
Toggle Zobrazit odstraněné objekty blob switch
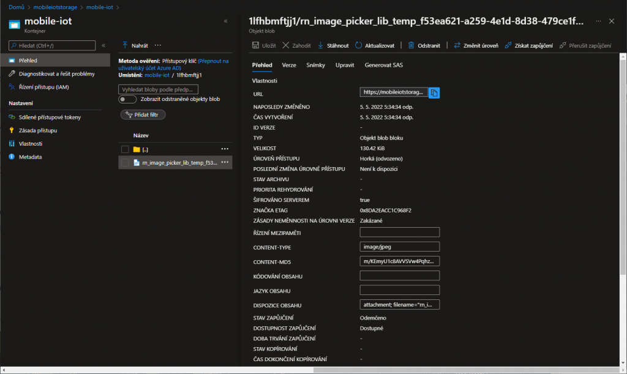[x=127, y=99]
